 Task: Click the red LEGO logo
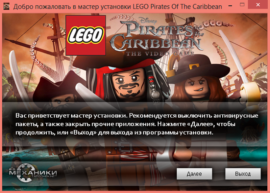85,35
